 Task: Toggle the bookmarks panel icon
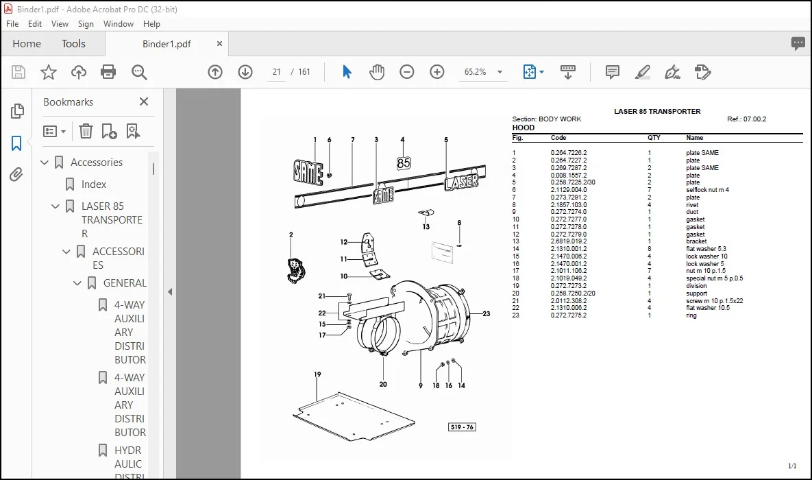(16, 143)
